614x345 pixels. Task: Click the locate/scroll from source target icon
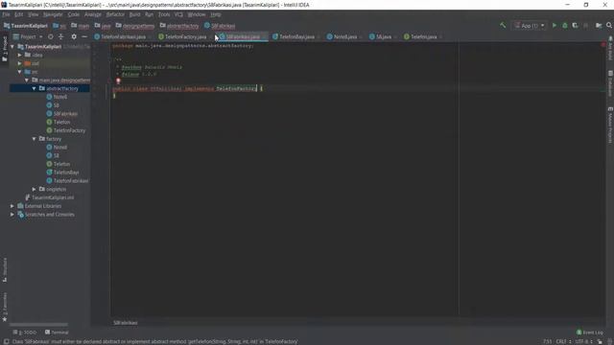(51, 36)
